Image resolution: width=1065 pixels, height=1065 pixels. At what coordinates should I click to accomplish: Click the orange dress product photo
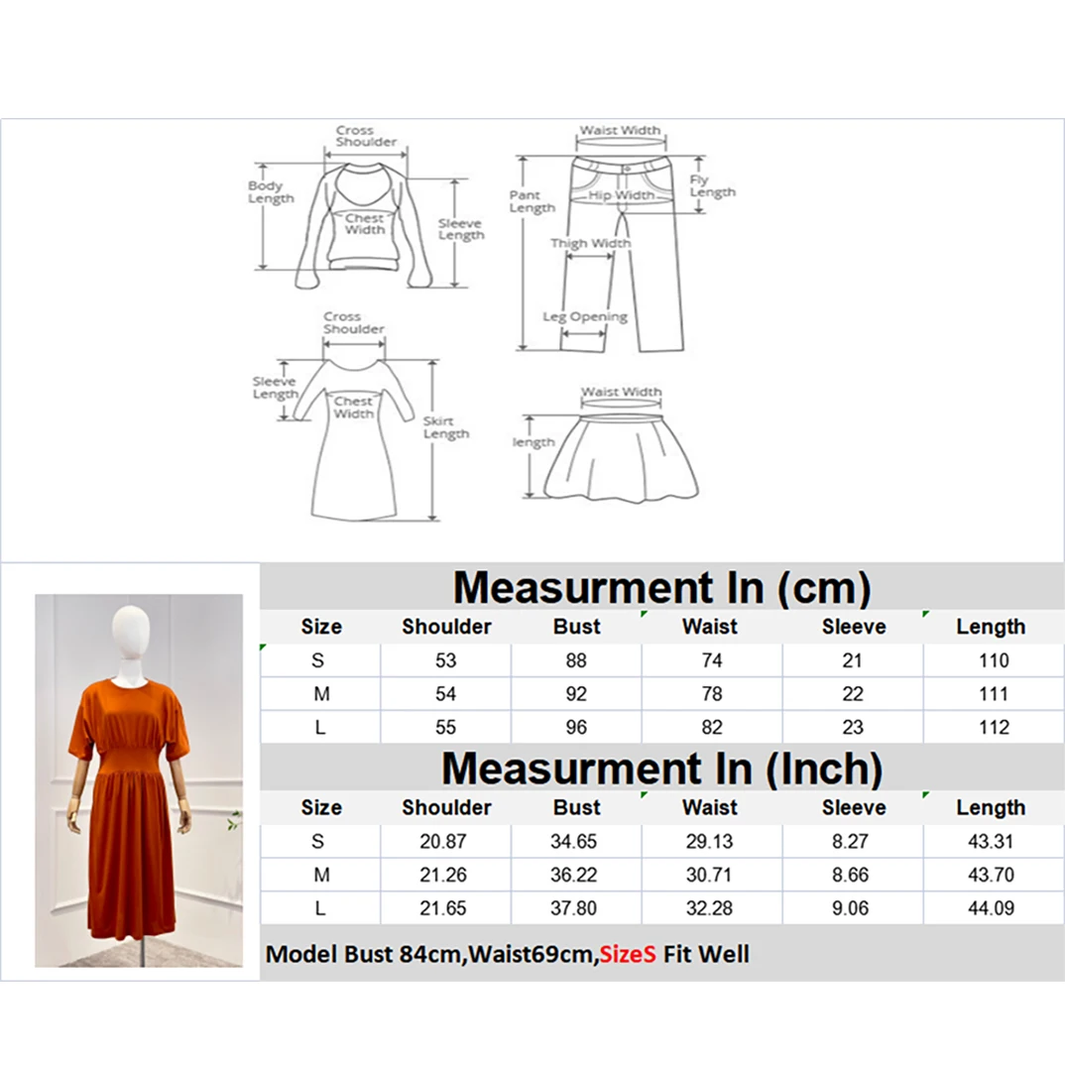tap(139, 780)
